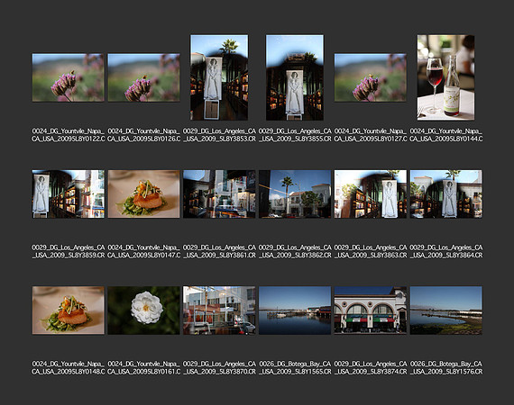Image resolution: width=514 pixels, height=405 pixels.
Task: Click filename ending 5L8Y0127.C
Action: 371,135
